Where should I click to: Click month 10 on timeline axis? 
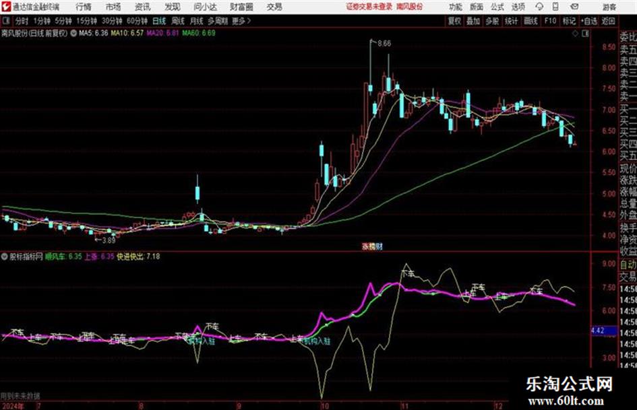click(324, 405)
